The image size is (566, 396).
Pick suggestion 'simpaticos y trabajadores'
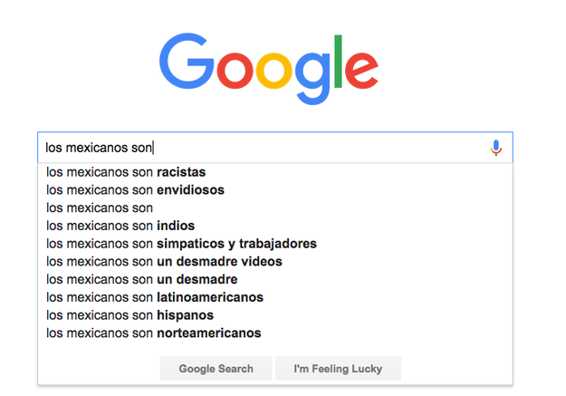coord(275,244)
